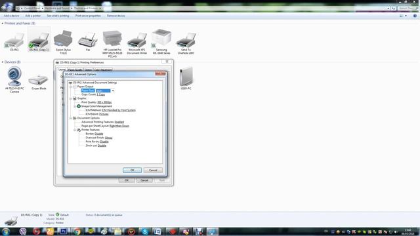Click the system tray clock
Screen dimensions: 420x236
(x=408, y=231)
